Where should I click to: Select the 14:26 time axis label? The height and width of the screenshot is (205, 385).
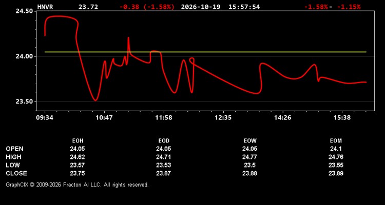[283, 118]
